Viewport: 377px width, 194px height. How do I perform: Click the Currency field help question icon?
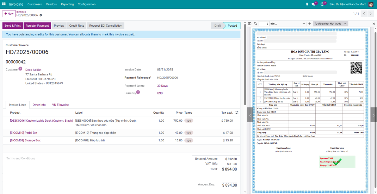click(138, 92)
